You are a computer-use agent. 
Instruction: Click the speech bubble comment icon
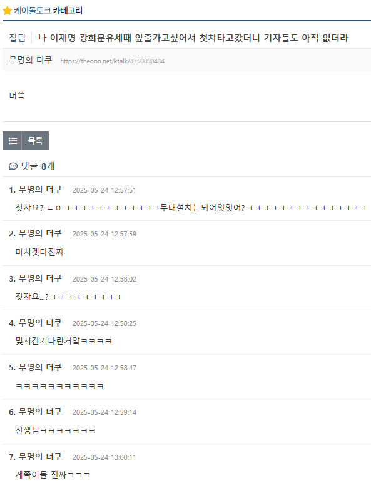(x=13, y=166)
